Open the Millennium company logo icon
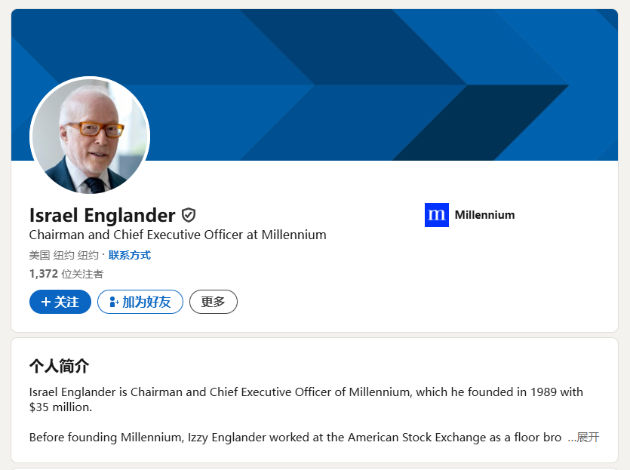The image size is (630, 470). click(436, 215)
